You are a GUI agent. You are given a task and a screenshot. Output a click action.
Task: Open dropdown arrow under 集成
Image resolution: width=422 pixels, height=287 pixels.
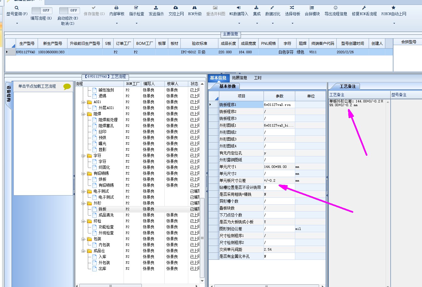point(257,23)
